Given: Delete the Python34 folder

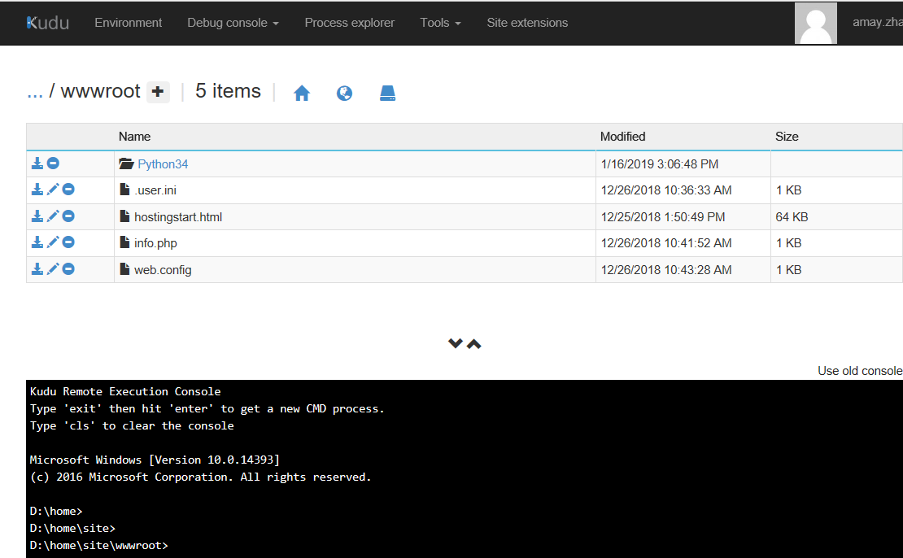Looking at the screenshot, I should click(53, 163).
